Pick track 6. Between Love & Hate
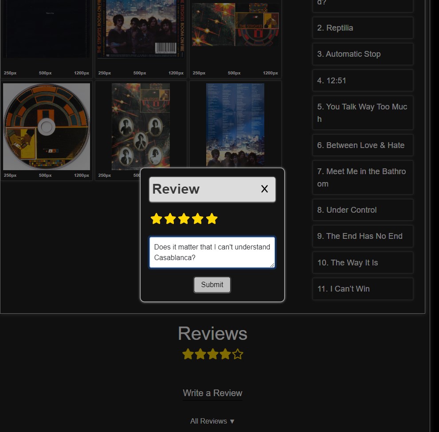439x432 pixels. pyautogui.click(x=362, y=145)
